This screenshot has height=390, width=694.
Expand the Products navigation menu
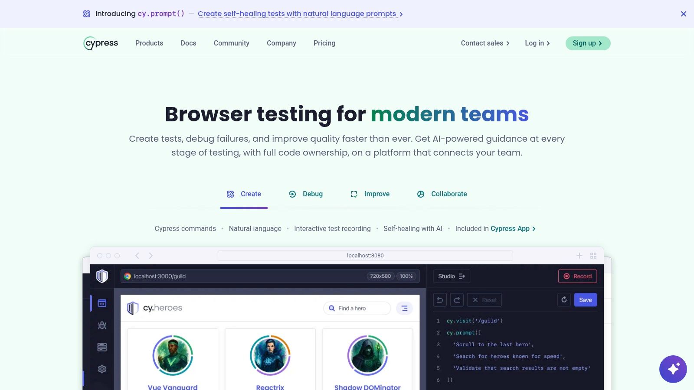tap(149, 43)
